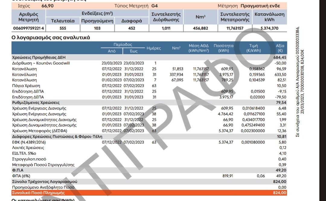Click the ΕΦΚ (Ν.4389/2016) row label
Screen dimensions: 326x201
point(29,142)
